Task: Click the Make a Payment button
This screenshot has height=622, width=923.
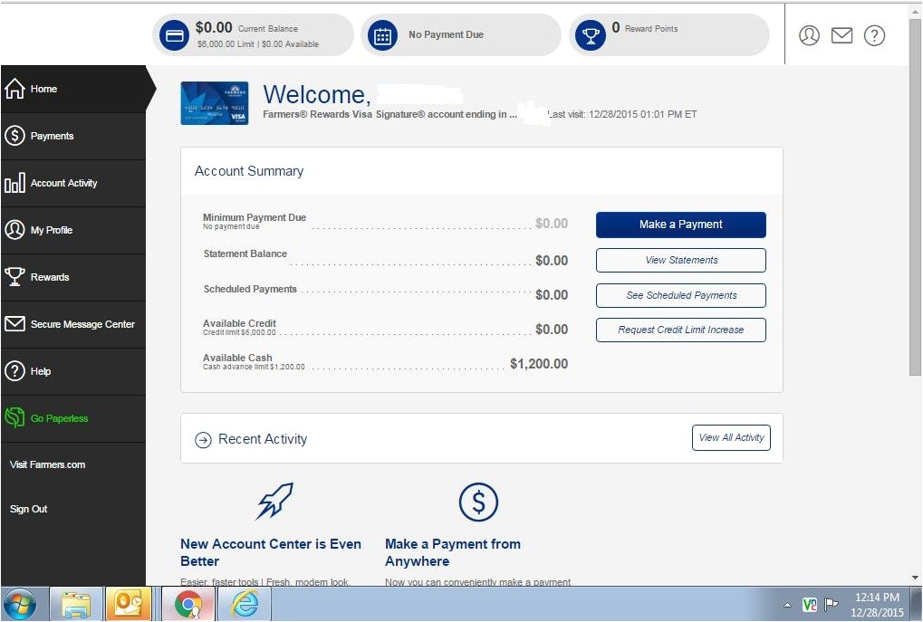Action: point(681,225)
